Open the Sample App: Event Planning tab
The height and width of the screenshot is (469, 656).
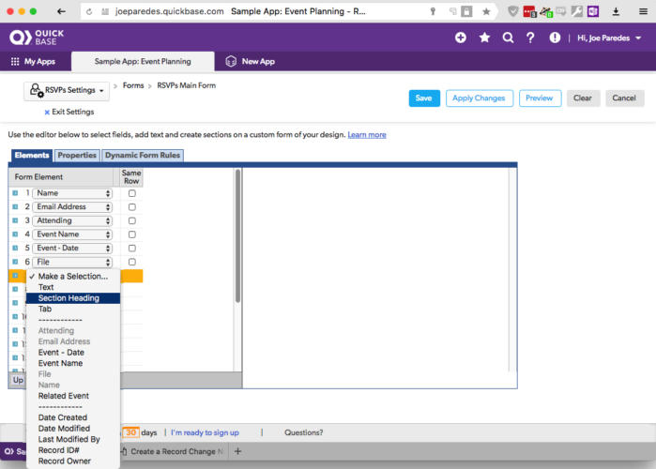[x=143, y=62]
